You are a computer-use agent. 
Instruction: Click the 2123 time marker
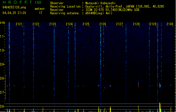tap(53, 24)
